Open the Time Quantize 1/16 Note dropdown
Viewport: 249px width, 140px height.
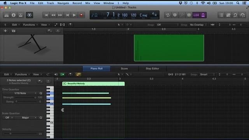[20, 93]
